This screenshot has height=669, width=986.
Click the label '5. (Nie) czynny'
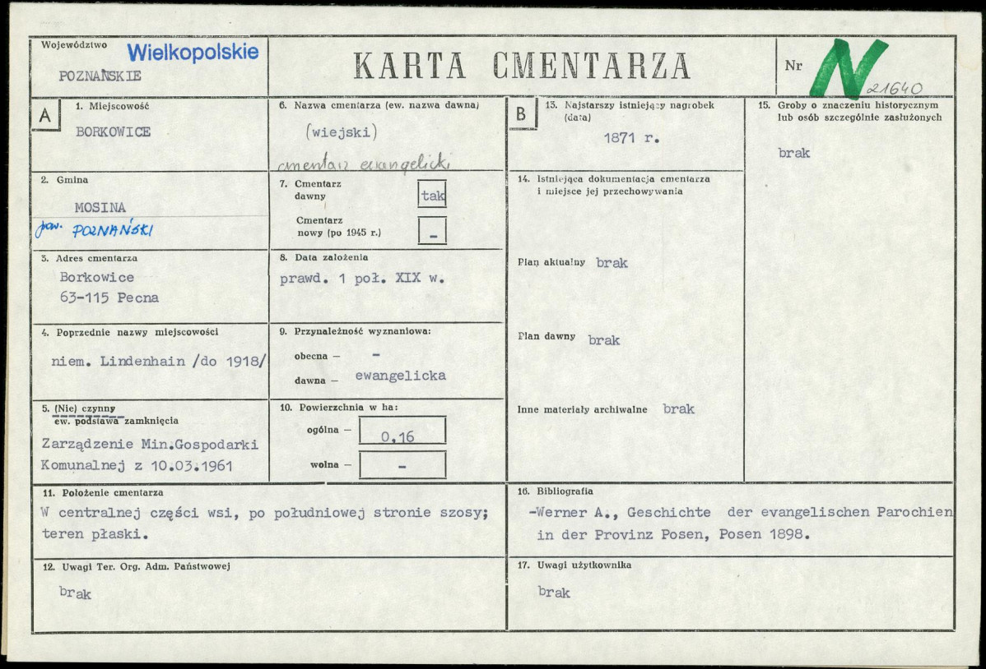point(79,408)
